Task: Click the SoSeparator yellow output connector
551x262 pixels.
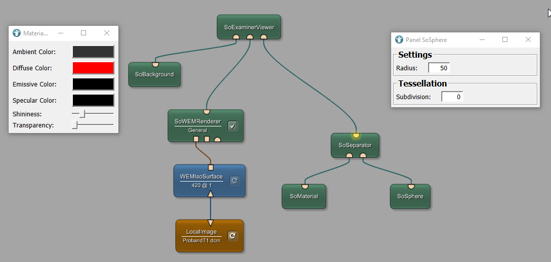Action: pyautogui.click(x=356, y=135)
